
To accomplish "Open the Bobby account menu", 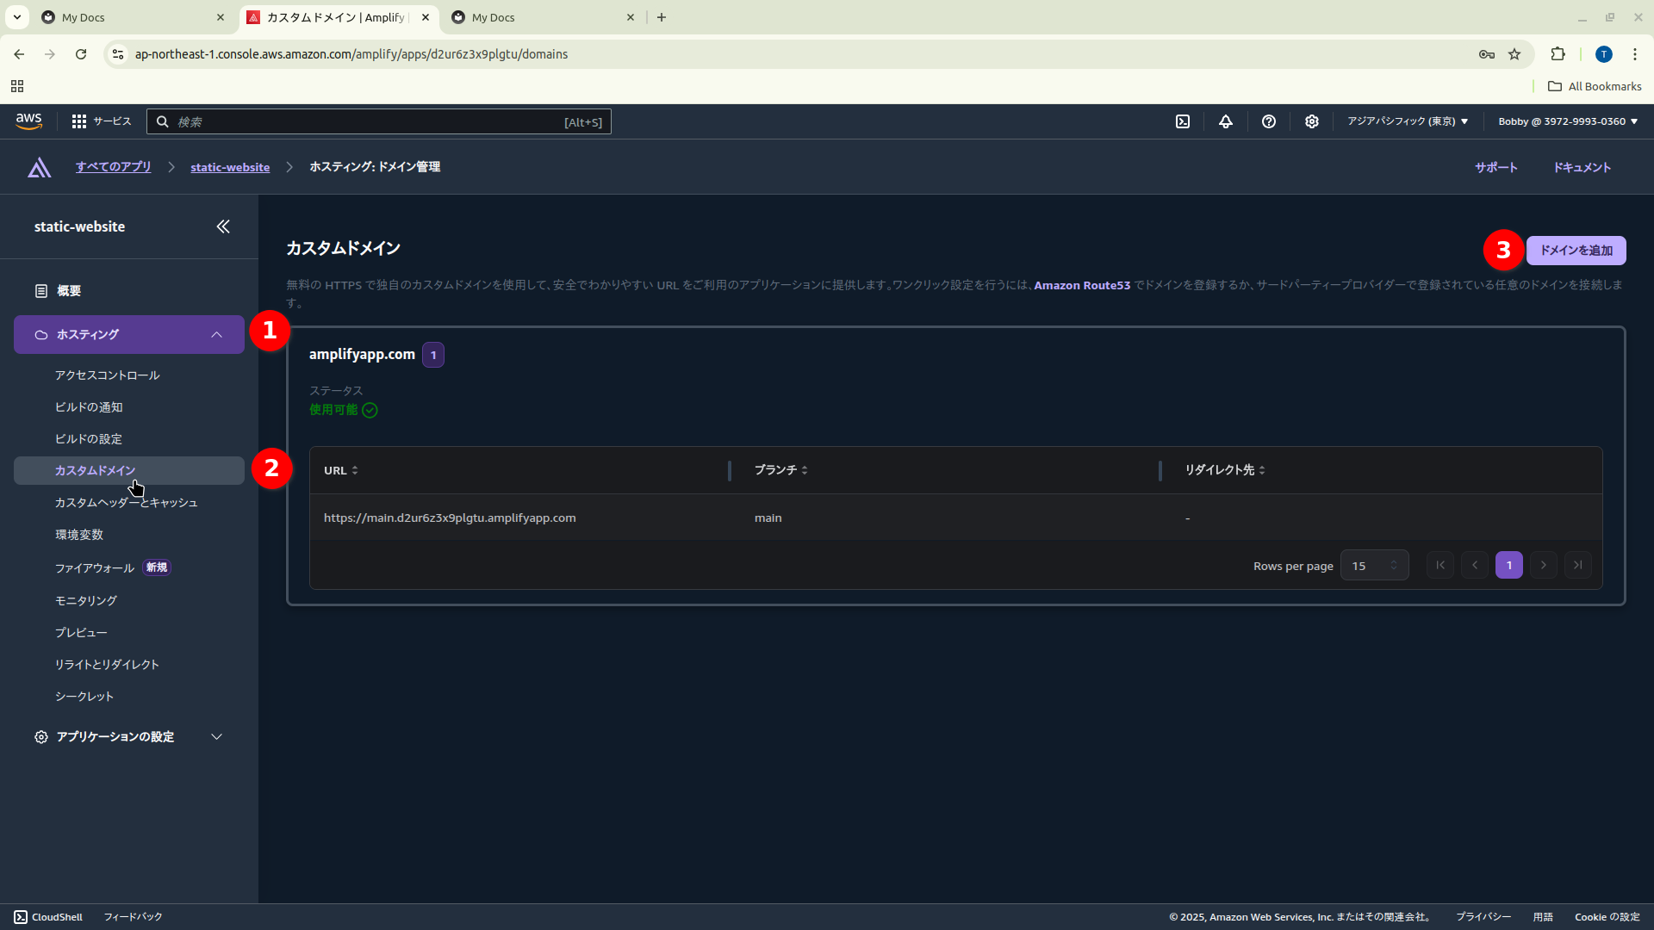I will point(1565,121).
